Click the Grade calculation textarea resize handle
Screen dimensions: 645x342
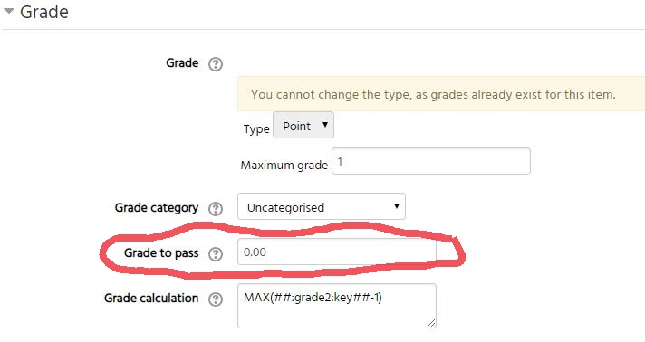430,323
